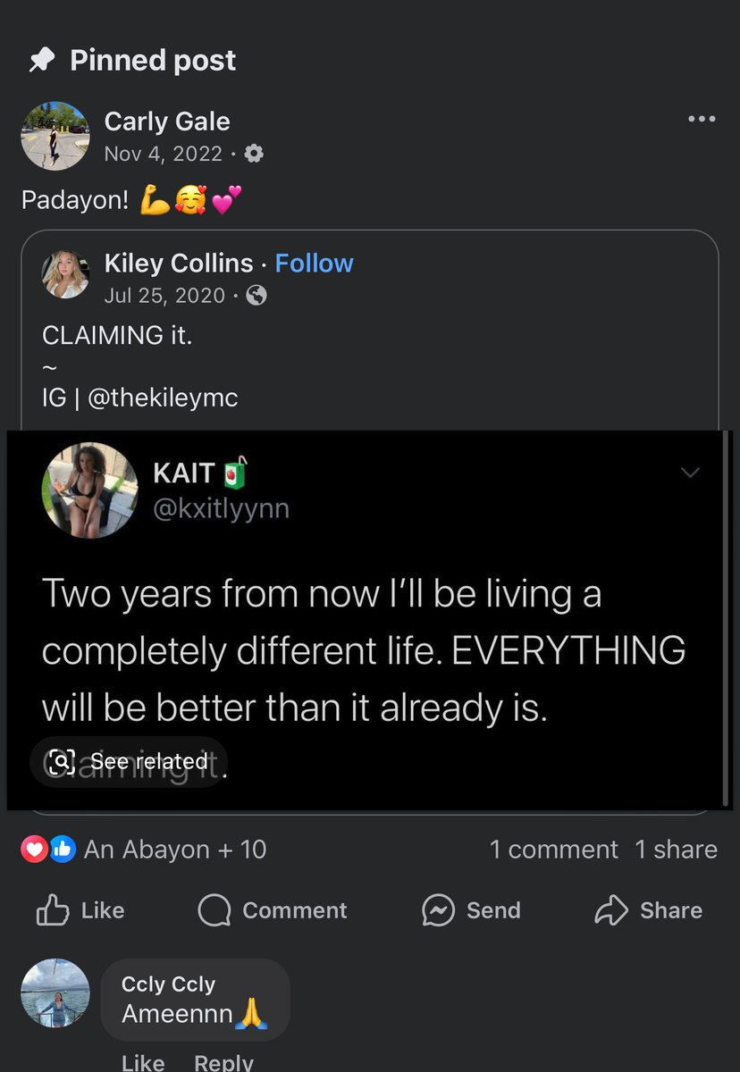Open audience settings gear beside Nov 4, 2022
This screenshot has width=740, height=1072.
(x=254, y=154)
